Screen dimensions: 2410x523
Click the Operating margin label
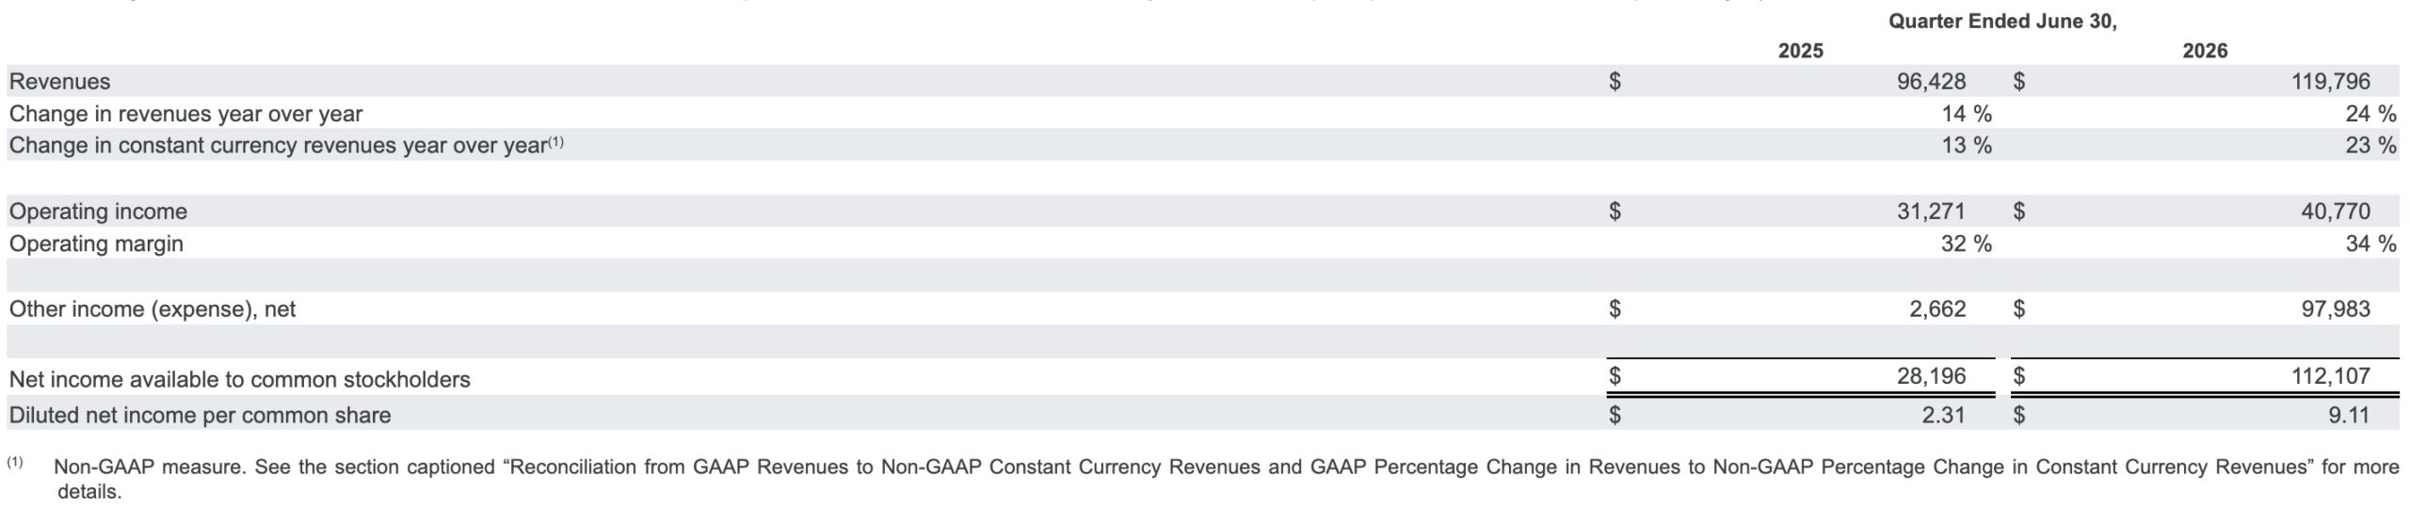point(96,244)
